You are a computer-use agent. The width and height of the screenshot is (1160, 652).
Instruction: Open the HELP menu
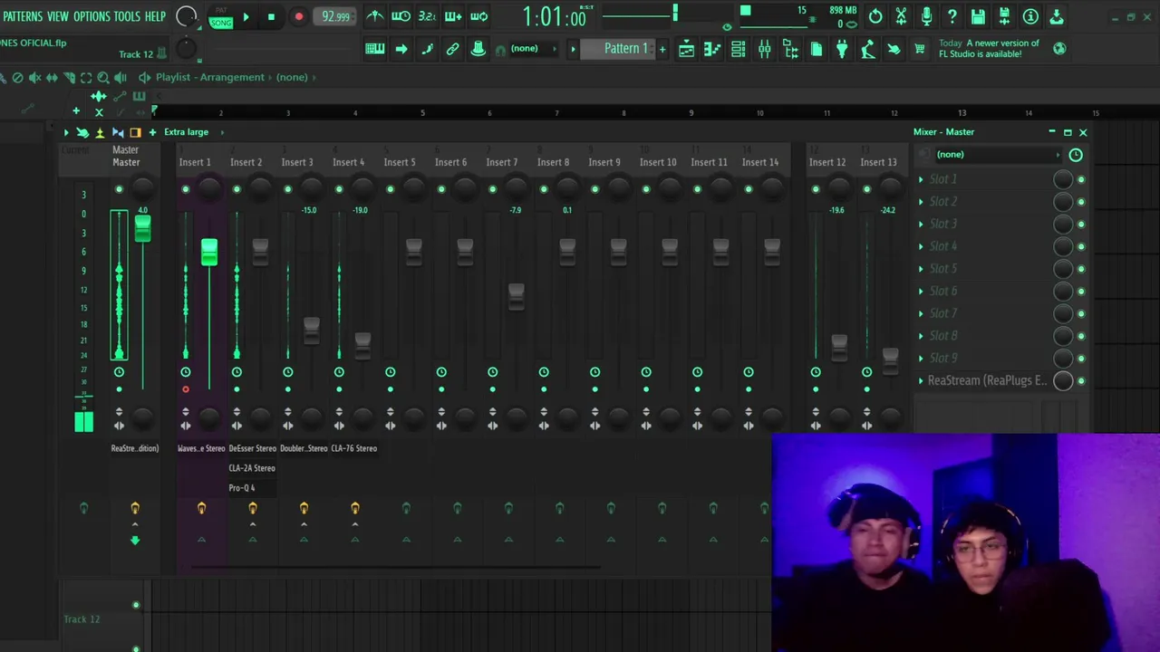pos(156,16)
